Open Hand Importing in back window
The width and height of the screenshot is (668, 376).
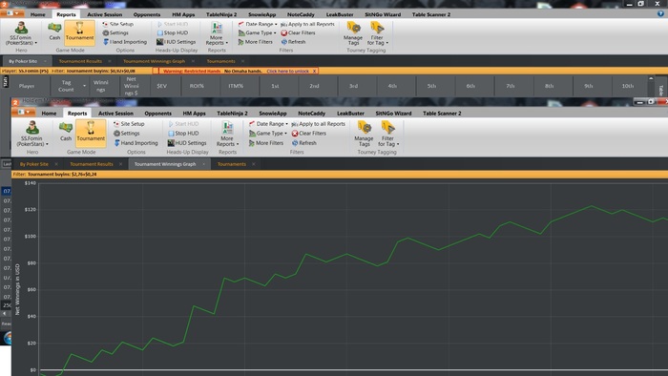coord(125,42)
